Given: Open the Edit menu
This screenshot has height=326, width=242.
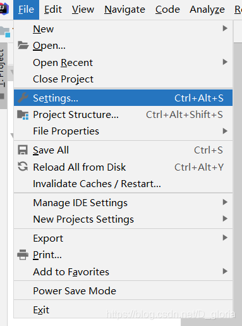Looking at the screenshot, I should coord(53,10).
